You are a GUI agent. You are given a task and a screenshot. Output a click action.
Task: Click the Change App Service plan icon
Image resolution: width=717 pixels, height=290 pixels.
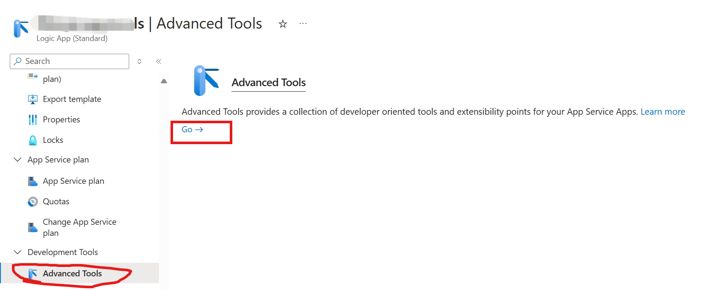point(32,227)
